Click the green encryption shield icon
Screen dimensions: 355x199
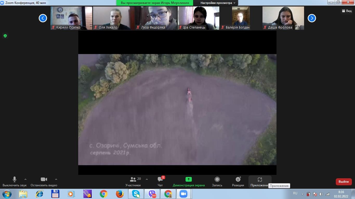click(x=5, y=36)
